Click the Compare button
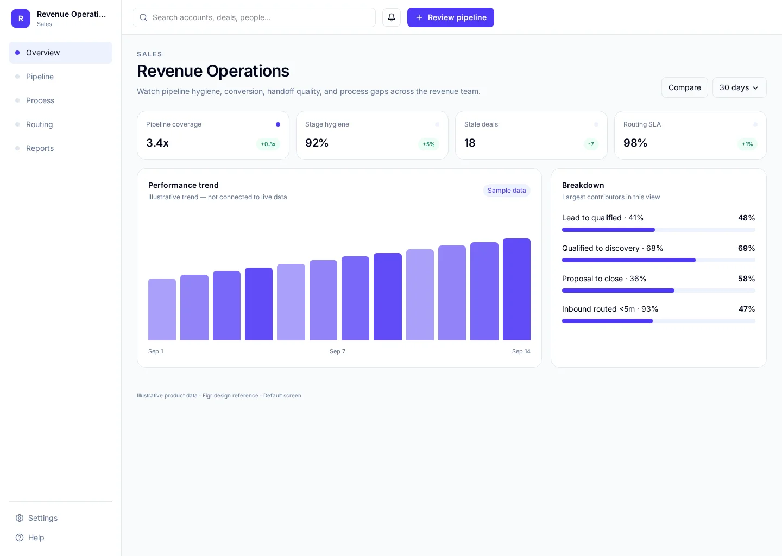Viewport: 782px width, 556px height. (x=684, y=87)
